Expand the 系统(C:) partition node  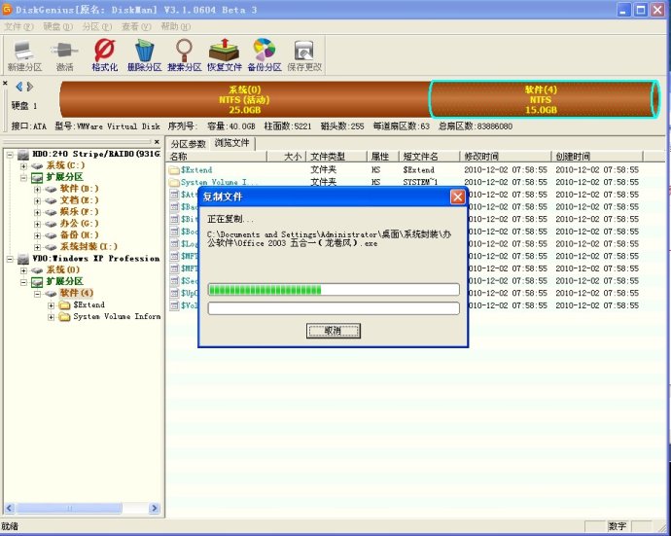(23, 165)
